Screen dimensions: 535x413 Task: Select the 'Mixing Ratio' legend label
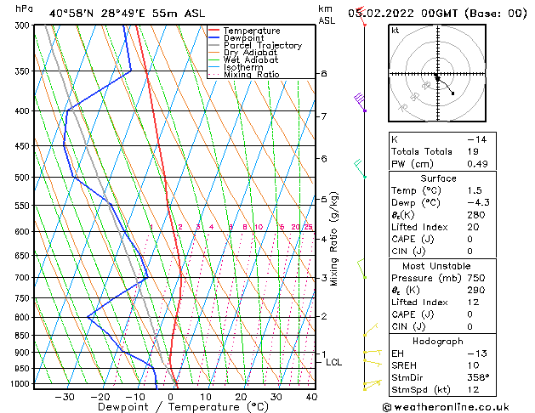pos(252,74)
